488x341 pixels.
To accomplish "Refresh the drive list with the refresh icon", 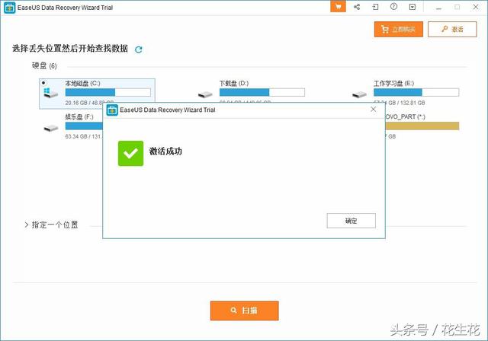I will (139, 49).
